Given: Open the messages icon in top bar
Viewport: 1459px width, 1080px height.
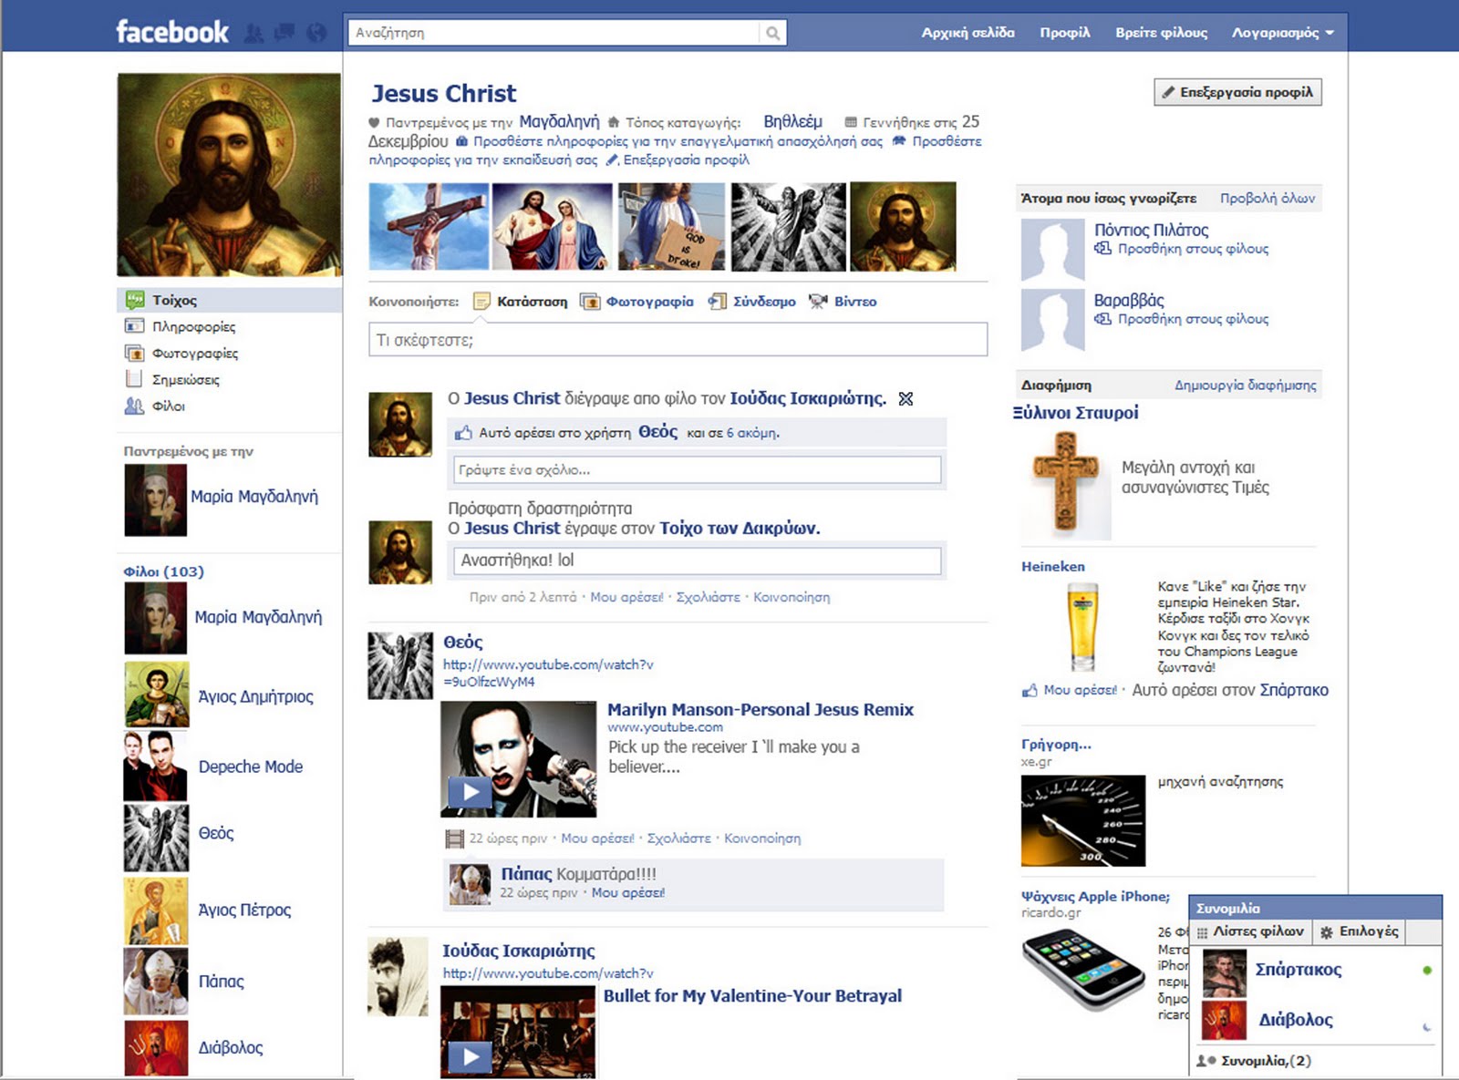Looking at the screenshot, I should pos(285,33).
